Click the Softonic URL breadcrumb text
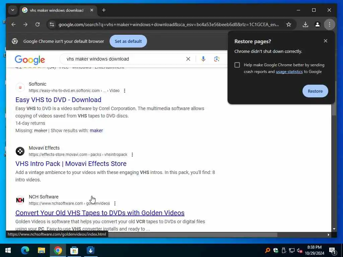This screenshot has height=257, width=343. [74, 91]
